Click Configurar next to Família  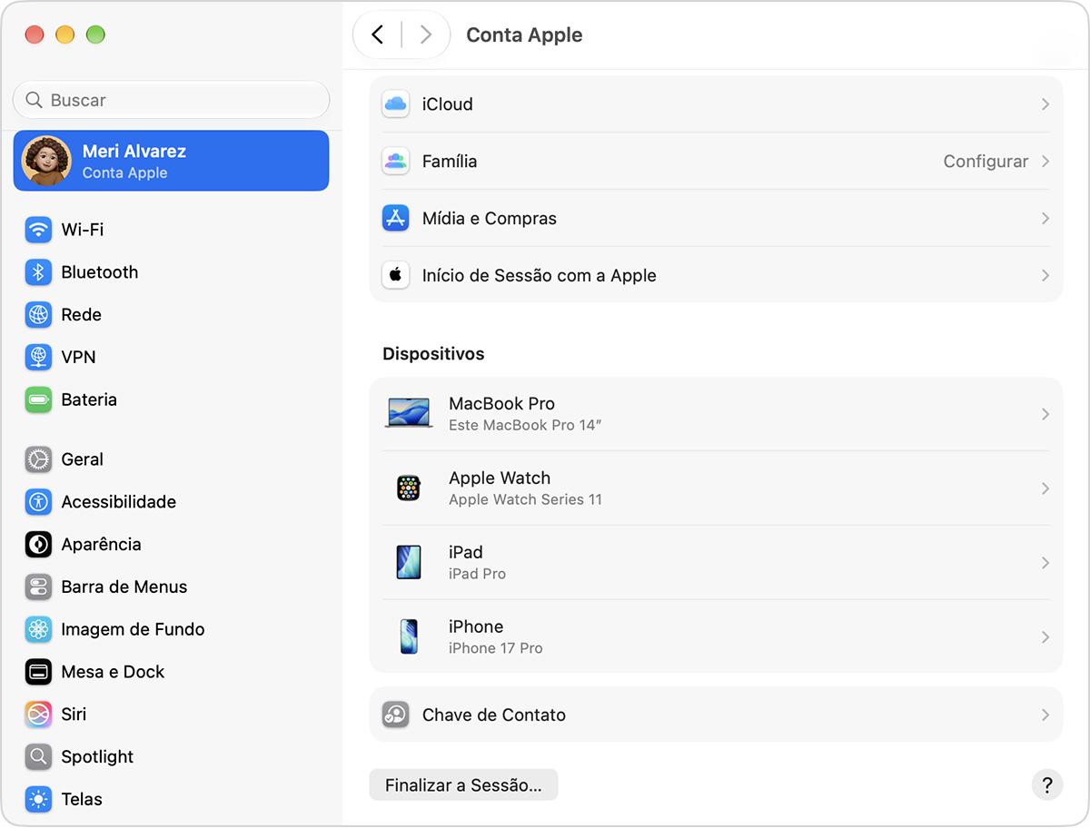click(x=986, y=162)
